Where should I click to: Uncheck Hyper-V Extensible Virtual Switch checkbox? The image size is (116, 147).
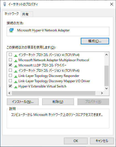(10, 86)
